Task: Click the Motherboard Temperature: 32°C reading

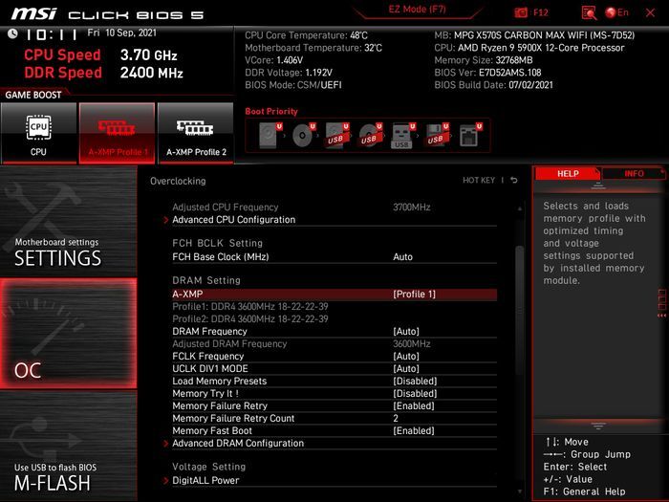Action: 313,48
